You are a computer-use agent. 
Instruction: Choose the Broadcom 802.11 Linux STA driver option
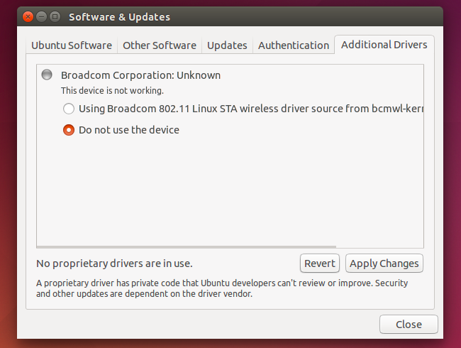tap(69, 109)
